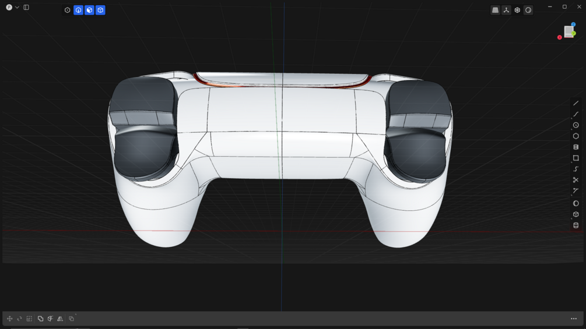The width and height of the screenshot is (586, 329).
Task: Select the Polygon tool
Action: pyautogui.click(x=576, y=136)
